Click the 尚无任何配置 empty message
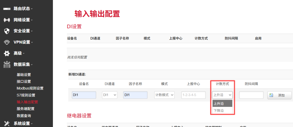The height and width of the screenshot is (127, 293). pos(77,57)
